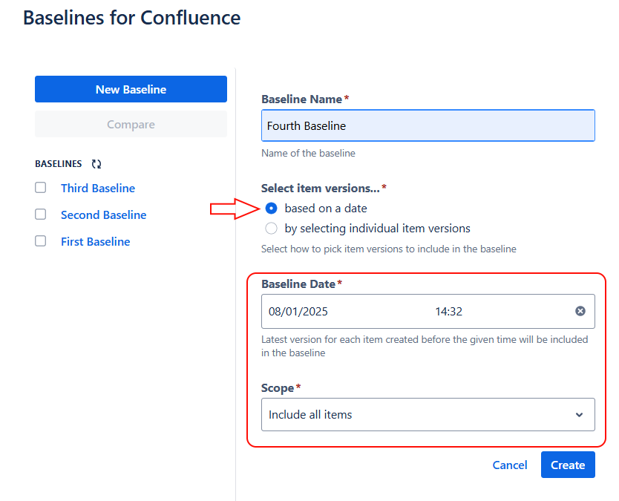Open the First Baseline link
The width and height of the screenshot is (619, 501).
[95, 241]
